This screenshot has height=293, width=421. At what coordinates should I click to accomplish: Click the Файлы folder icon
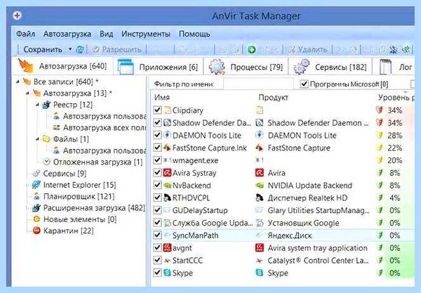pos(47,138)
